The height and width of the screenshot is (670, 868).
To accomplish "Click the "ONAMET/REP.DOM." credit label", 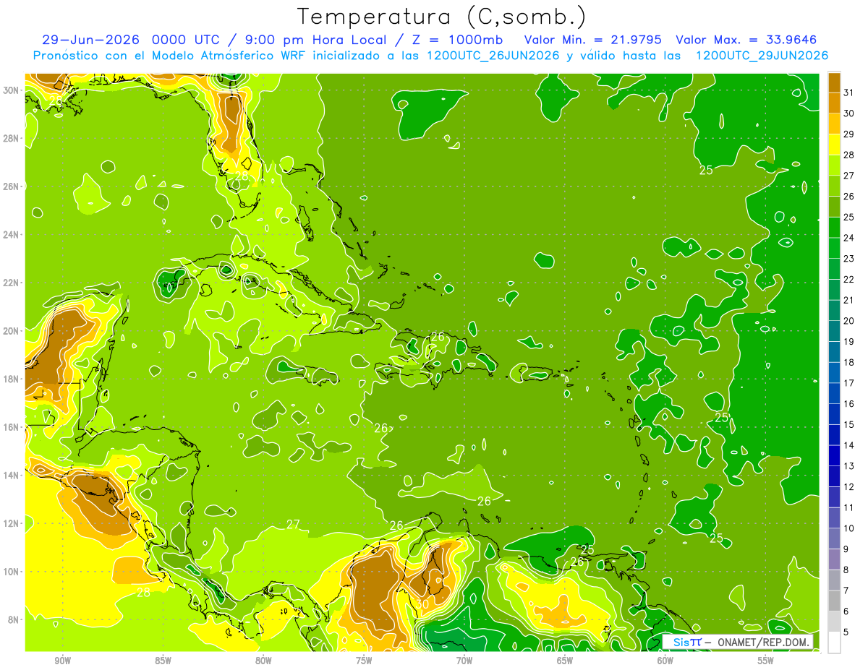I will [x=764, y=642].
